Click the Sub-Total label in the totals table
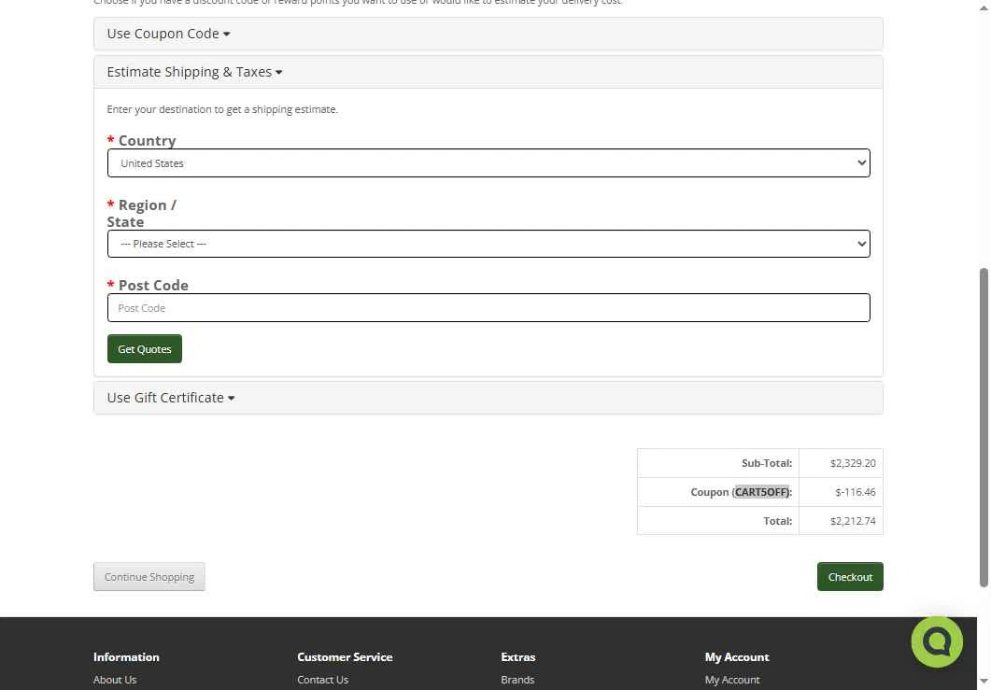This screenshot has height=690, width=991. pos(767,463)
